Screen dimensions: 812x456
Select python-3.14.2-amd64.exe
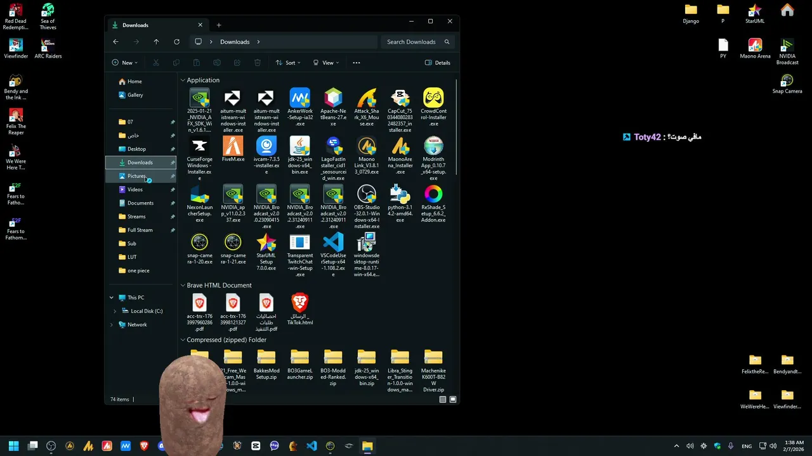[x=400, y=203]
